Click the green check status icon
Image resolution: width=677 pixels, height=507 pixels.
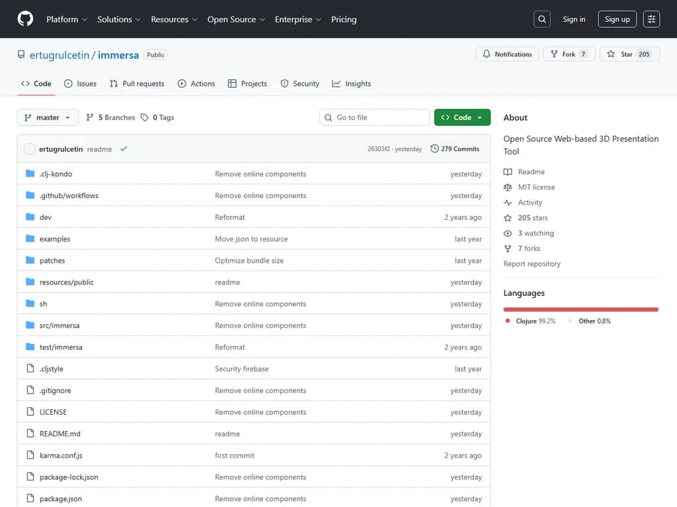(124, 149)
